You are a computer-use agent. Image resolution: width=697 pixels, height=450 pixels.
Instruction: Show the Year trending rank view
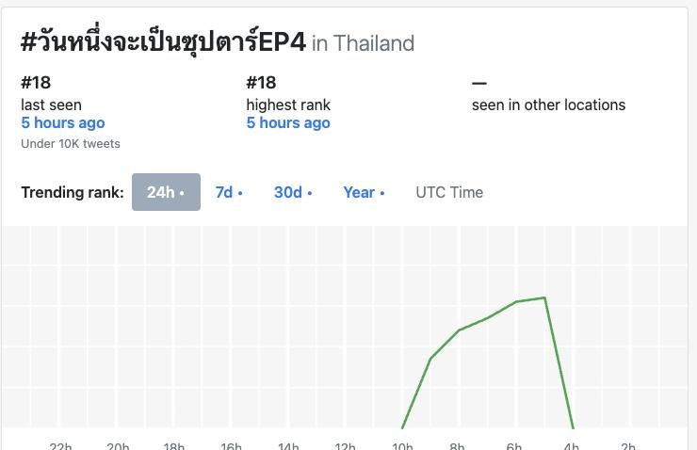click(364, 192)
